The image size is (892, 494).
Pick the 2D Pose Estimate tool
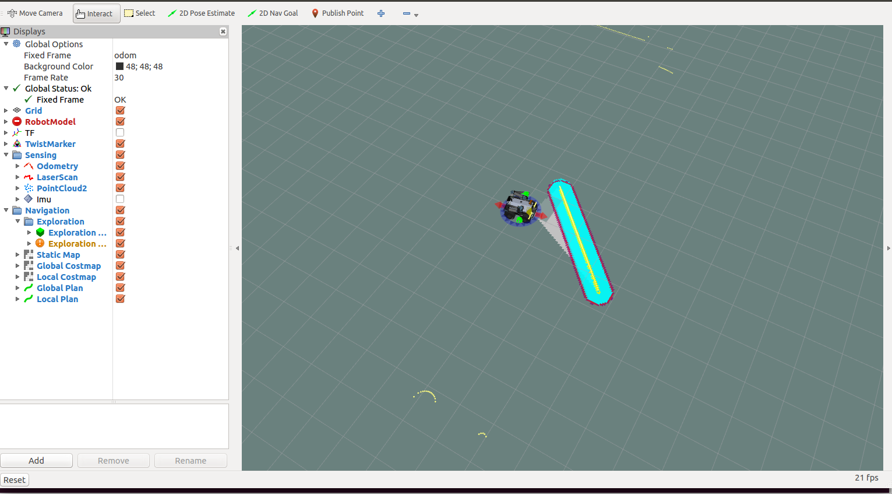[201, 13]
